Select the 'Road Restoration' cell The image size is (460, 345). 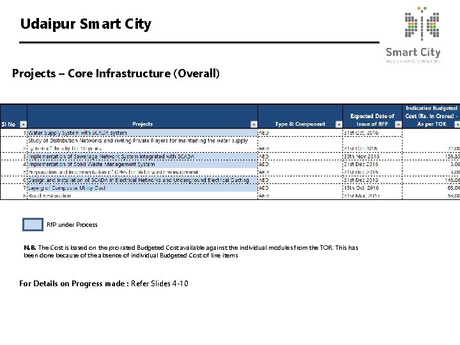pos(142,195)
